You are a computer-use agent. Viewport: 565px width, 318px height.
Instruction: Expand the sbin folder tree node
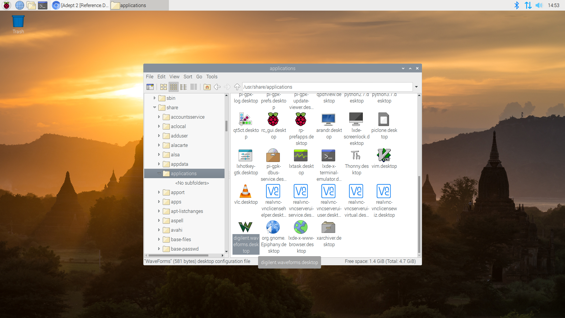(x=154, y=98)
